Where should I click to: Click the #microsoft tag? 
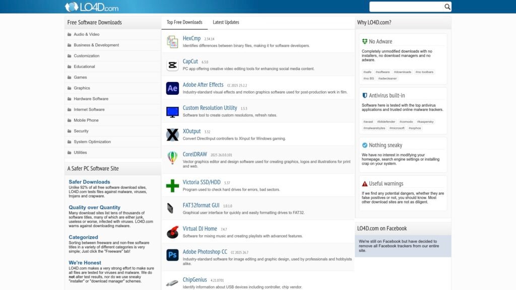pyautogui.click(x=397, y=128)
